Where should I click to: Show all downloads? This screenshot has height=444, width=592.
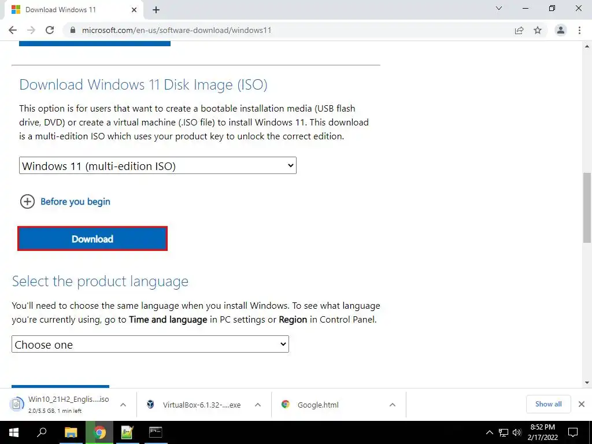click(548, 404)
